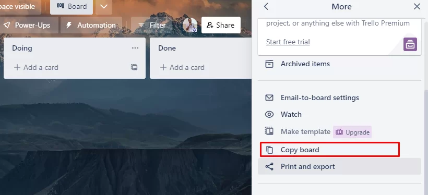
Task: Click the Upgrade badge next to Make template
Action: point(352,132)
